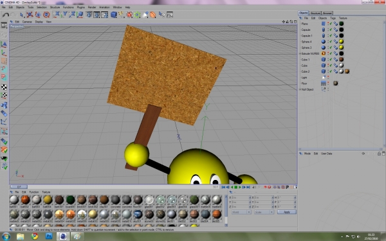
Task: Switch to the Structure tab
Action: 315,13
